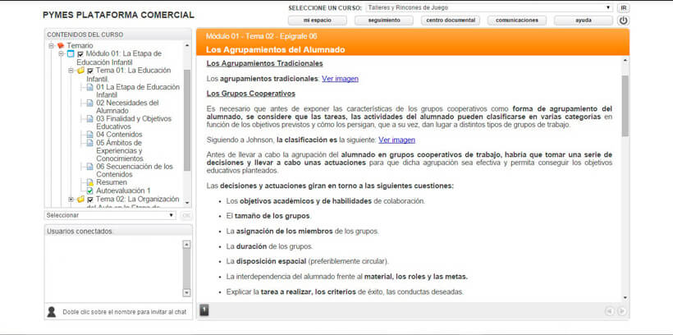This screenshot has height=335, width=673.
Task: Select tree item 03 Finalidad y Objetivos Educativos
Action: (x=134, y=123)
